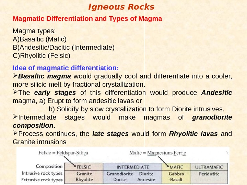Click the bold 'Rhyolitic lavas' phrase
Screen dimensions: 247x185
pos(193,134)
